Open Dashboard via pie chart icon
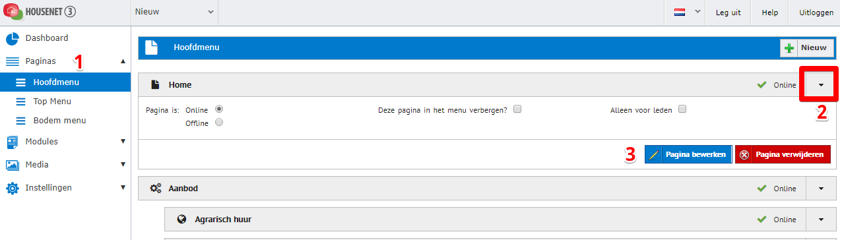The width and height of the screenshot is (842, 240). 13,38
